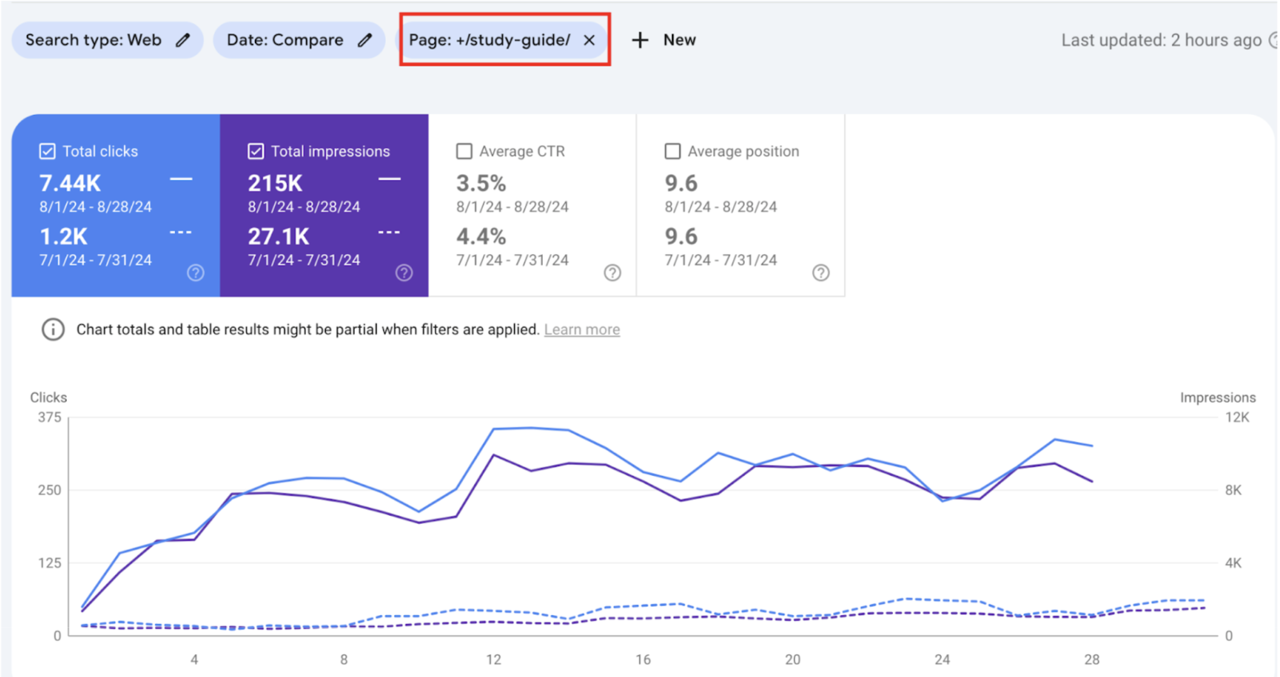The width and height of the screenshot is (1280, 677).
Task: Open help icon on Average position card
Action: (x=820, y=273)
